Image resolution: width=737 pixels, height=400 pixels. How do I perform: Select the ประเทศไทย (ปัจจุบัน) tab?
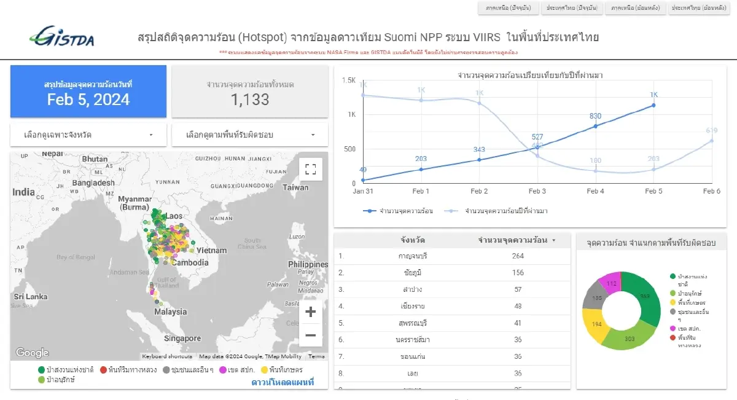[x=572, y=8]
